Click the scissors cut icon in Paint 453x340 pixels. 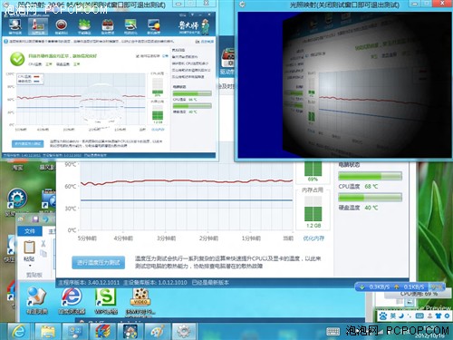click(43, 243)
